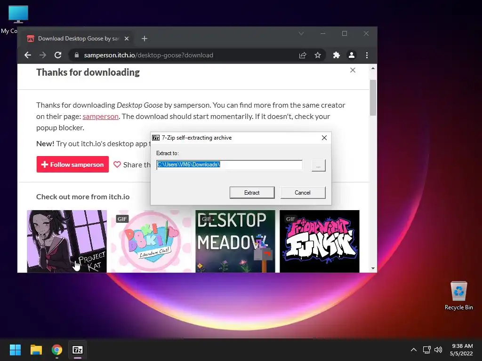482x361 pixels.
Task: Cancel the 7-Zip self-extracting archive
Action: click(x=303, y=192)
